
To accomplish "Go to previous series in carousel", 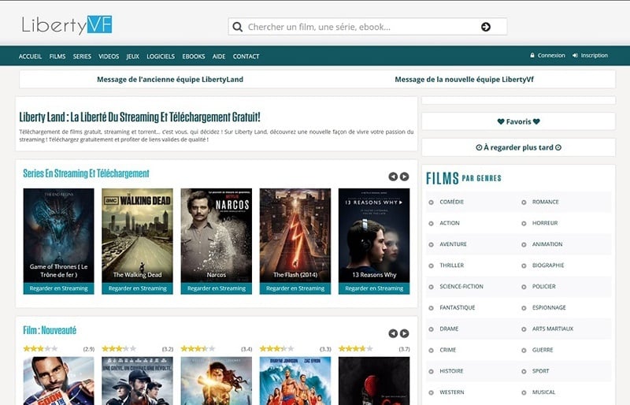I will coord(393,176).
